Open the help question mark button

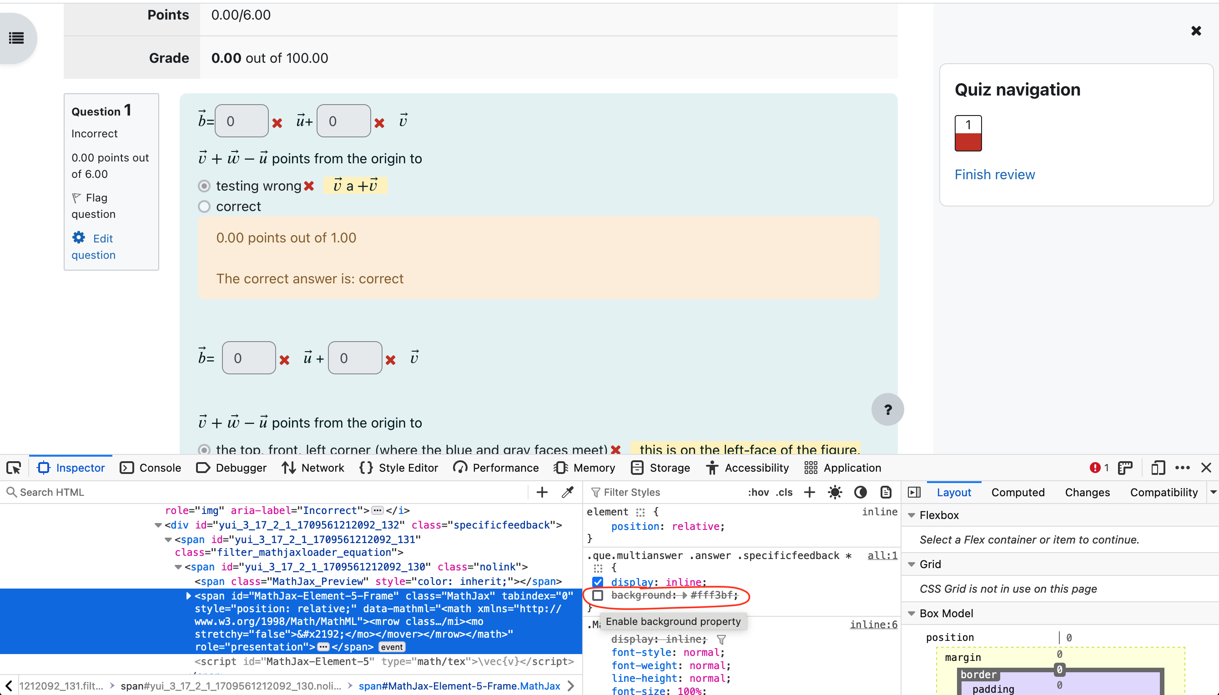[x=887, y=409]
